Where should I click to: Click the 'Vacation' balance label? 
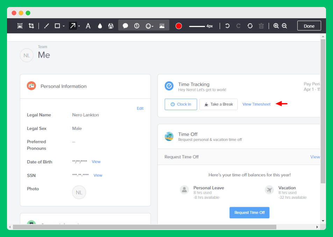(287, 188)
